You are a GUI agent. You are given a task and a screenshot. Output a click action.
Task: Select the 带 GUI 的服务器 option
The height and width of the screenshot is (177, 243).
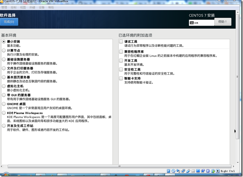point(4,95)
